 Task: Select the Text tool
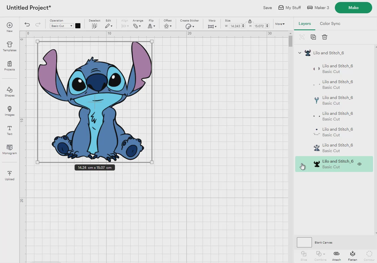(x=10, y=130)
